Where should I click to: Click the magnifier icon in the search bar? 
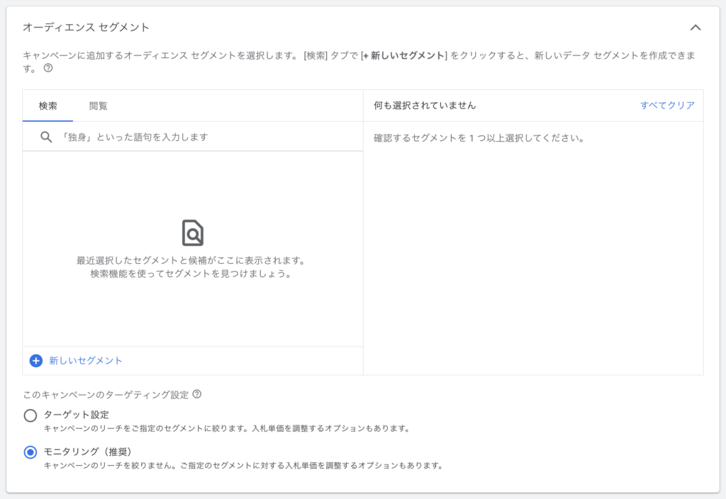[46, 137]
